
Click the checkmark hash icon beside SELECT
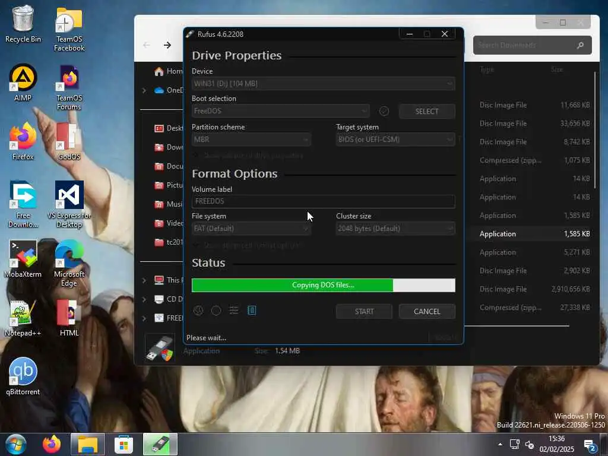(x=384, y=111)
